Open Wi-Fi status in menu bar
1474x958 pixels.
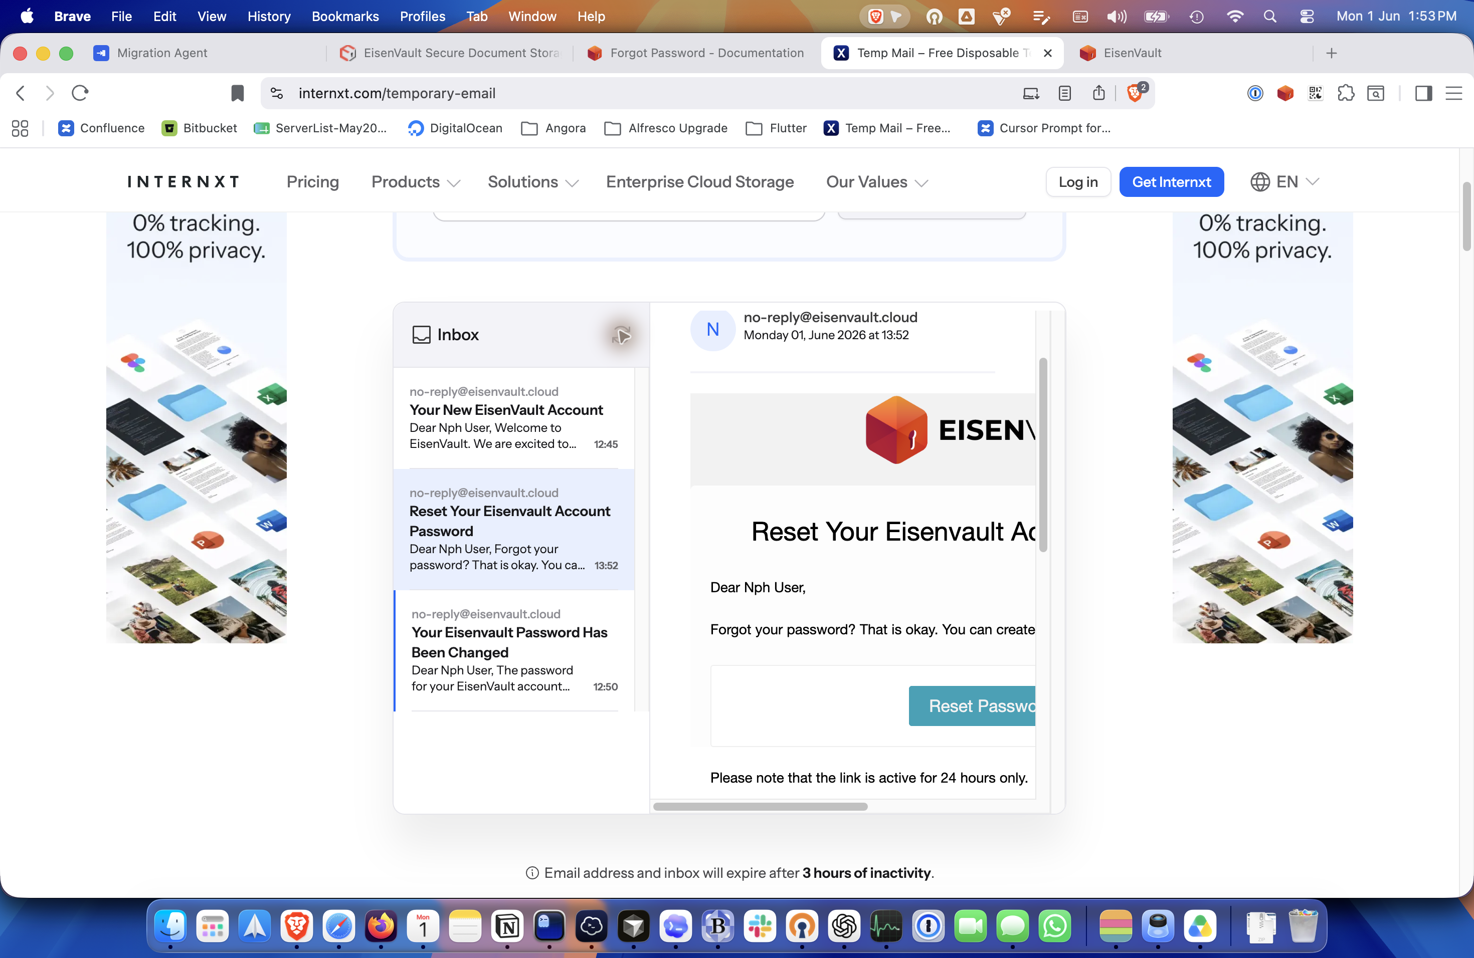pyautogui.click(x=1234, y=17)
